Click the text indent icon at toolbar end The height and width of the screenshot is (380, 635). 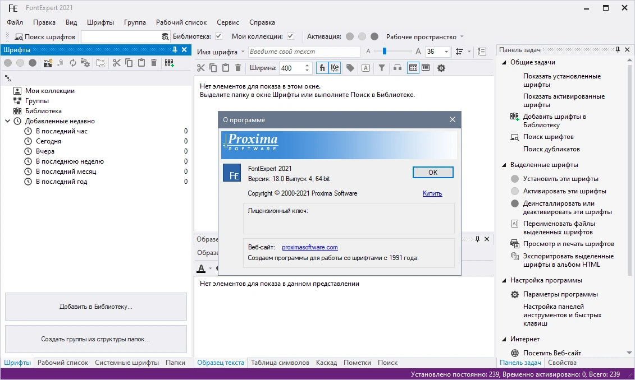pos(482,52)
